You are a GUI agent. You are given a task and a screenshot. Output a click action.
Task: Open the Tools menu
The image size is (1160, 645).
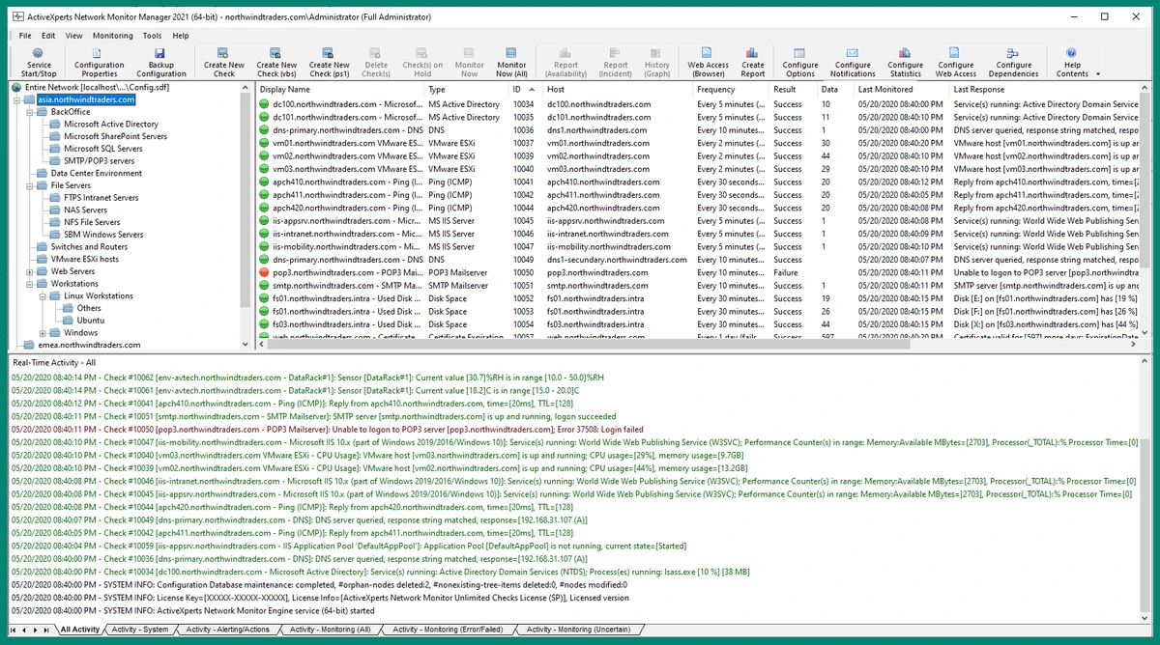pyautogui.click(x=152, y=36)
